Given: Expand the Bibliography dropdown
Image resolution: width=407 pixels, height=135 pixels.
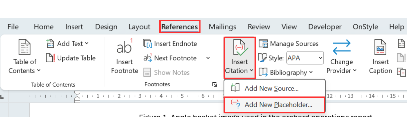Looking at the screenshot, I should 286,72.
